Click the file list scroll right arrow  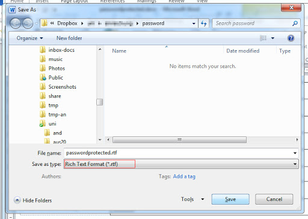point(297,139)
